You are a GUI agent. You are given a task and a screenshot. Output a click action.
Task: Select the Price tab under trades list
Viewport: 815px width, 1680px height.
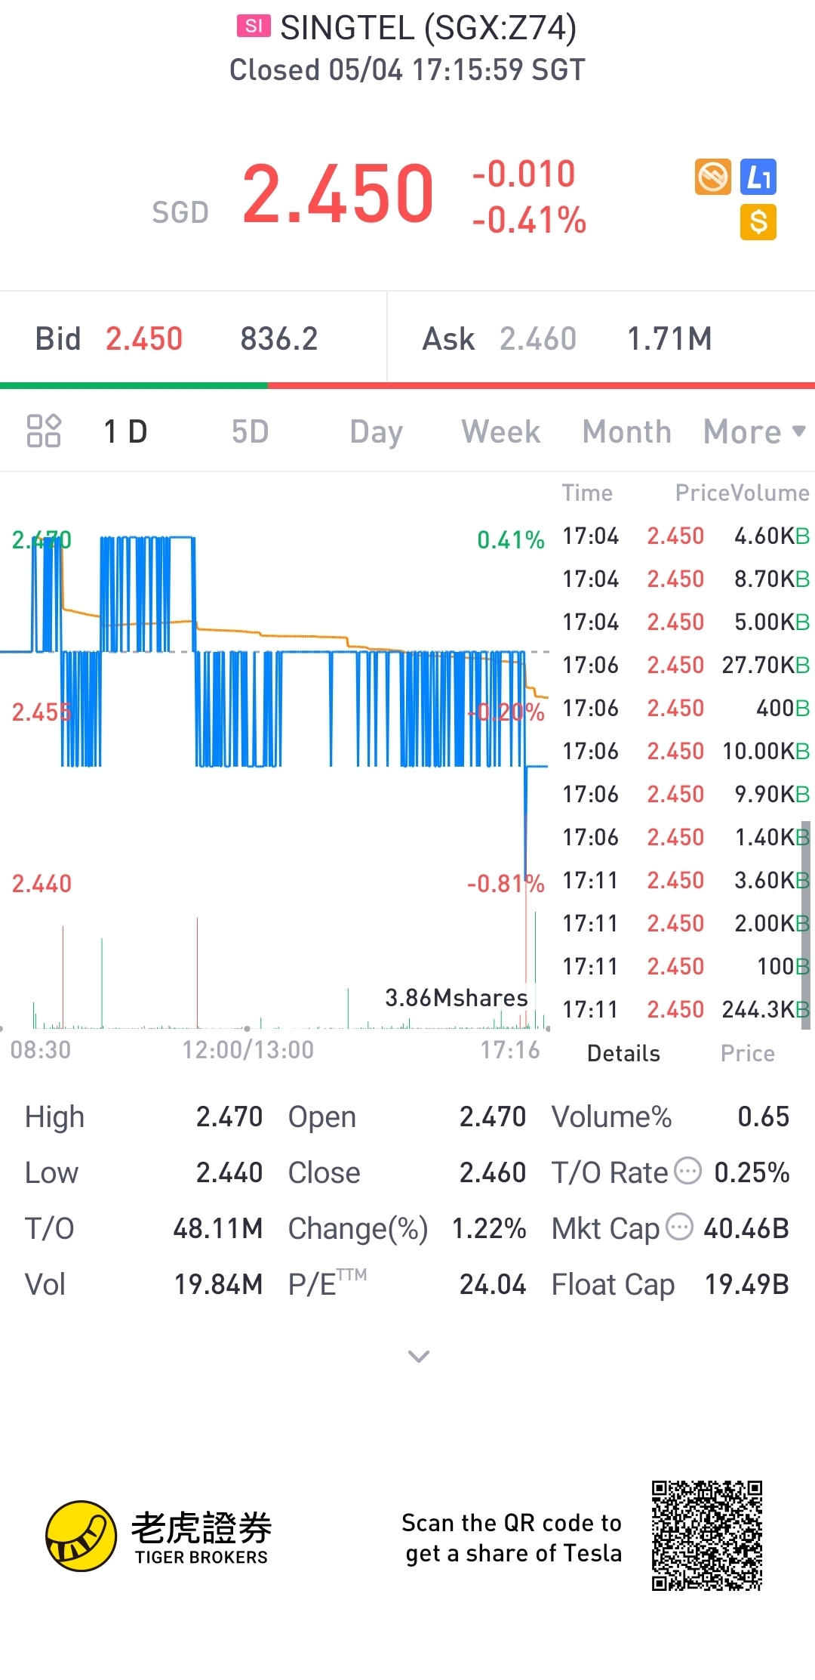tap(747, 1053)
